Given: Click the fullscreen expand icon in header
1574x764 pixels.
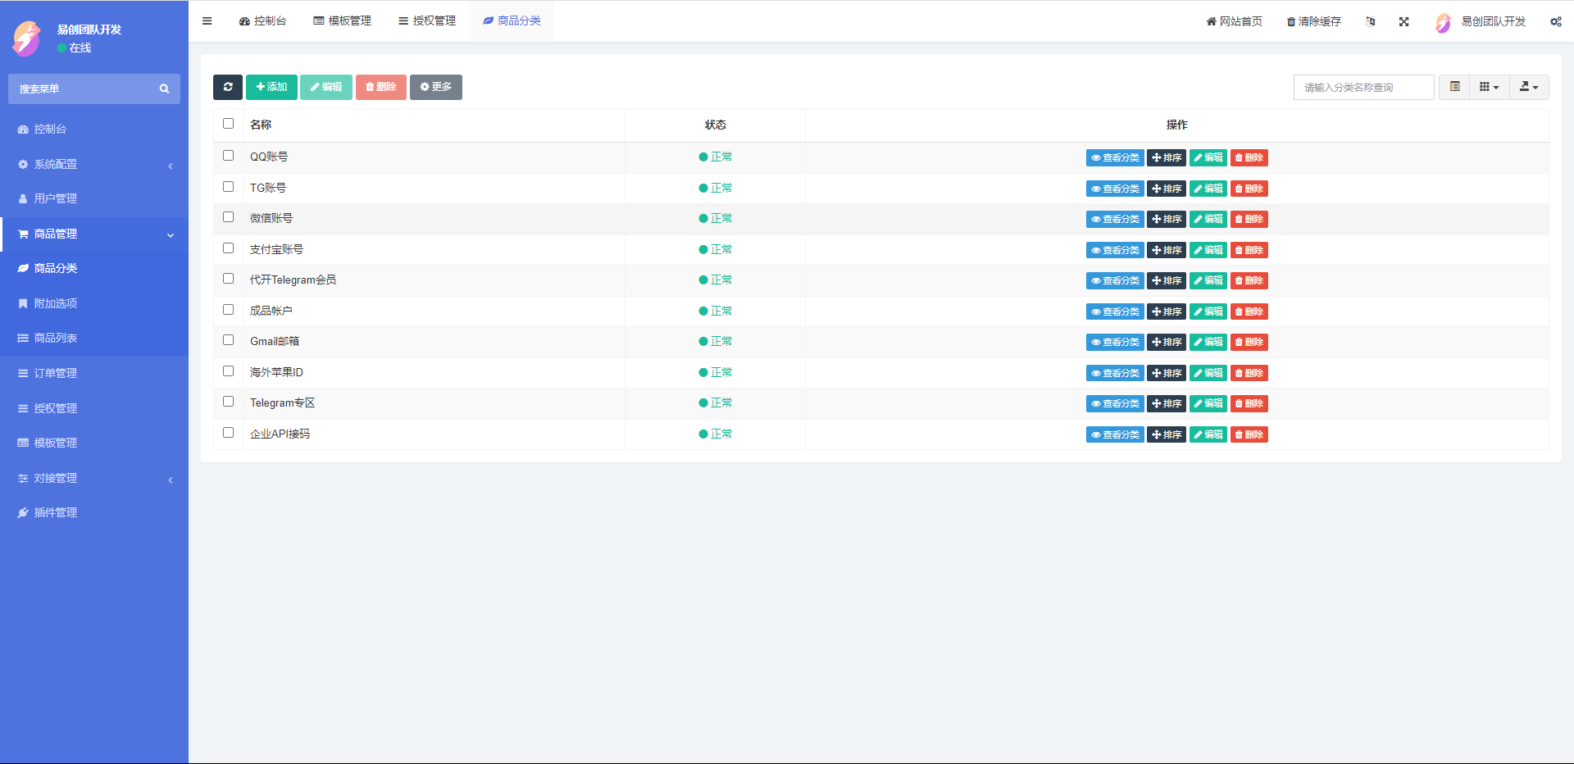Looking at the screenshot, I should (1403, 21).
